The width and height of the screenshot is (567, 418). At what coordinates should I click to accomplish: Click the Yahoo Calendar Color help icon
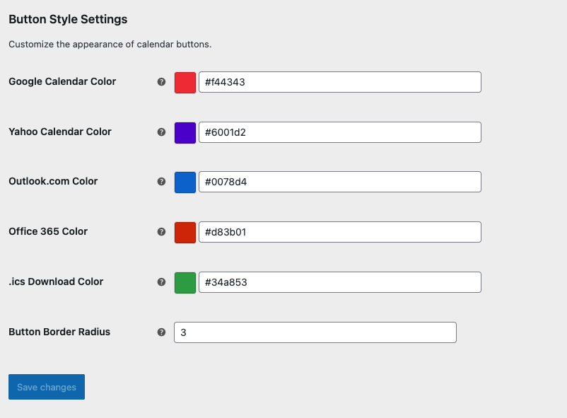click(161, 132)
